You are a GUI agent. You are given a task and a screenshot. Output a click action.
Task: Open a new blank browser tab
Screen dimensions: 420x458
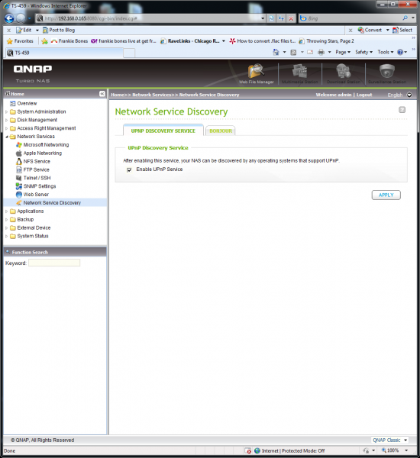point(129,53)
